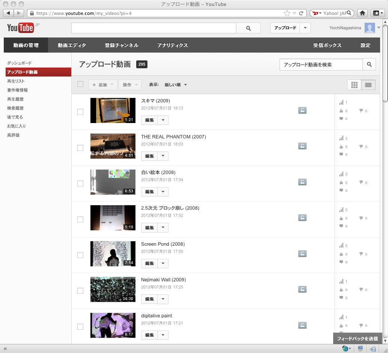Expand edit options arrow for THE REAL PHANTOM

[x=163, y=156]
